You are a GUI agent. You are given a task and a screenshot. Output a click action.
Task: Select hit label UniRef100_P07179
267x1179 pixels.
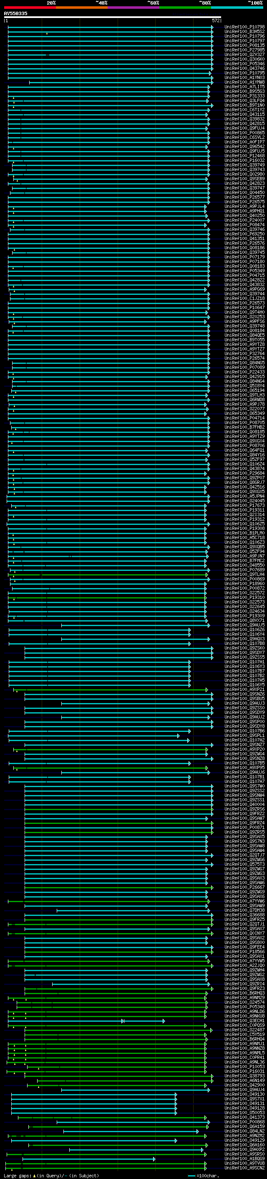pos(244,257)
